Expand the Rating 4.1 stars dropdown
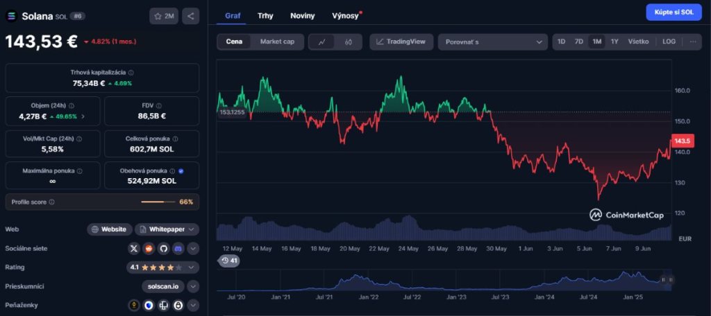The height and width of the screenshot is (316, 711). pyautogui.click(x=193, y=267)
